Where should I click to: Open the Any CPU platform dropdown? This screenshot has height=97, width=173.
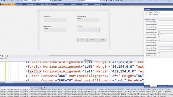coord(42,1)
